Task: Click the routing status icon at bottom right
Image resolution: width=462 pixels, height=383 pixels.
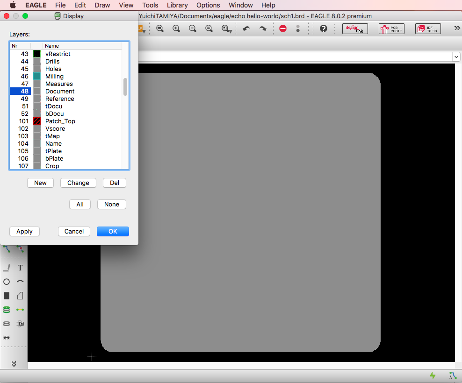Action: click(453, 376)
